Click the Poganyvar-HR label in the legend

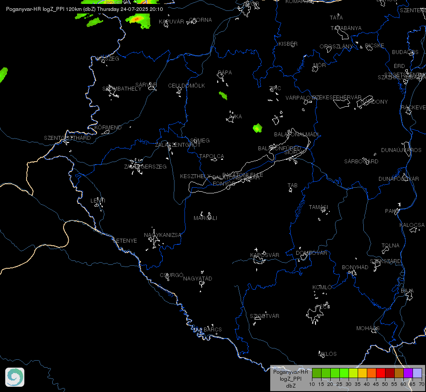(290, 372)
